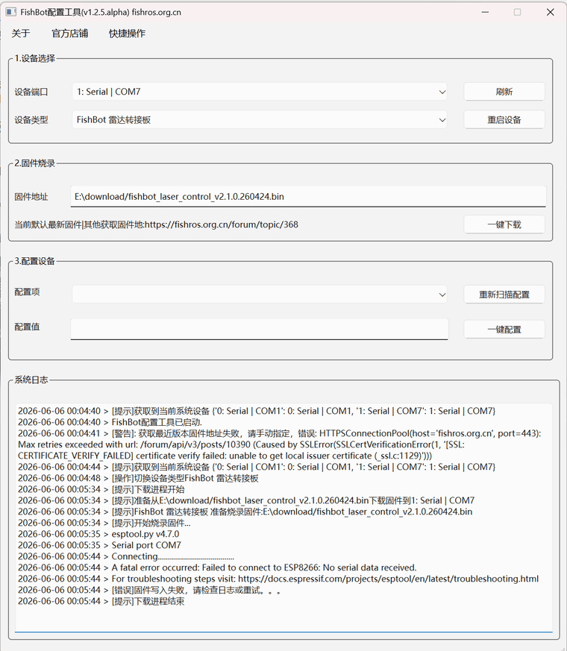Click the '[提示]下载进程结束' log line
Image resolution: width=567 pixels, height=651 pixels.
click(x=101, y=601)
